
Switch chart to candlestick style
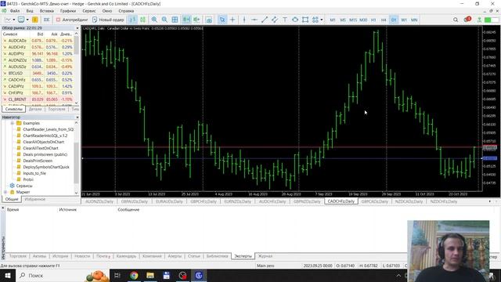click(142, 20)
